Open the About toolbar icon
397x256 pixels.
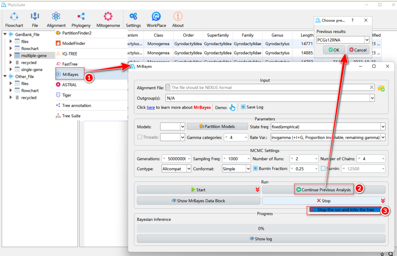pyautogui.click(x=178, y=20)
